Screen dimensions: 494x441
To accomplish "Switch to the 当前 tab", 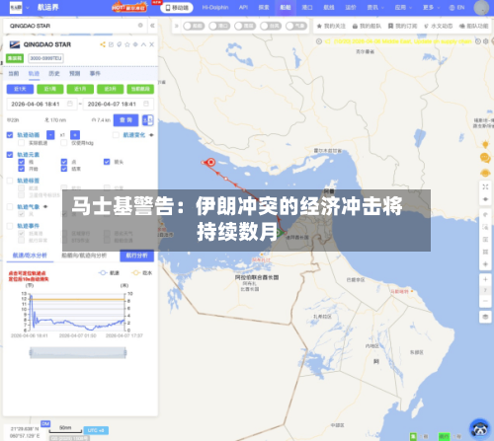I will click(x=14, y=73).
